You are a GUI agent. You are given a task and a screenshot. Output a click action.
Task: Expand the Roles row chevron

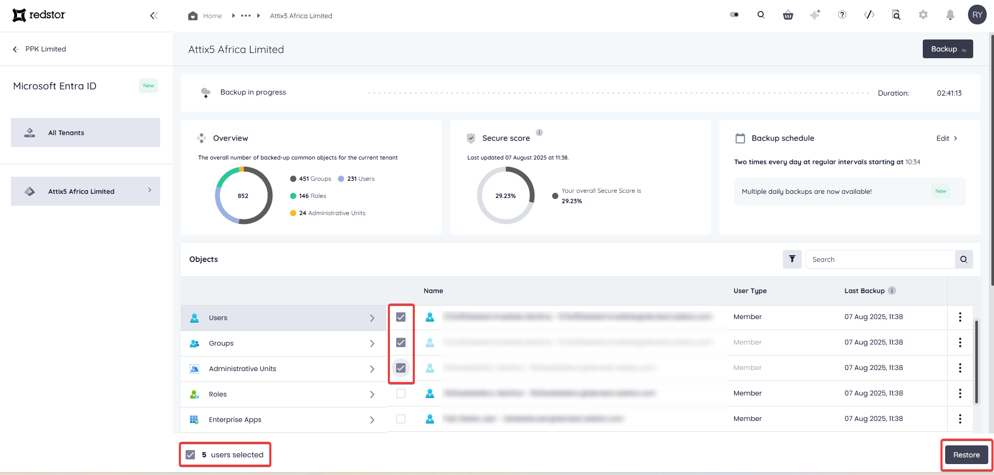click(372, 394)
